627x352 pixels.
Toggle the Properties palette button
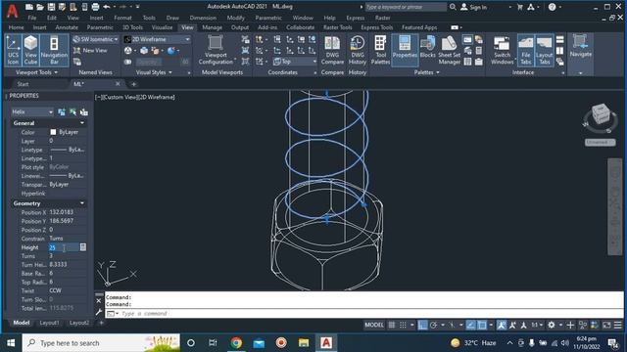click(x=405, y=50)
